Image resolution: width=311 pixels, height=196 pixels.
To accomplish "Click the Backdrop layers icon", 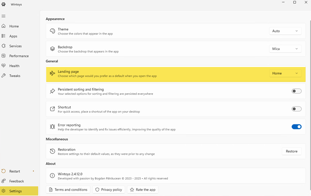I will (x=52, y=49).
